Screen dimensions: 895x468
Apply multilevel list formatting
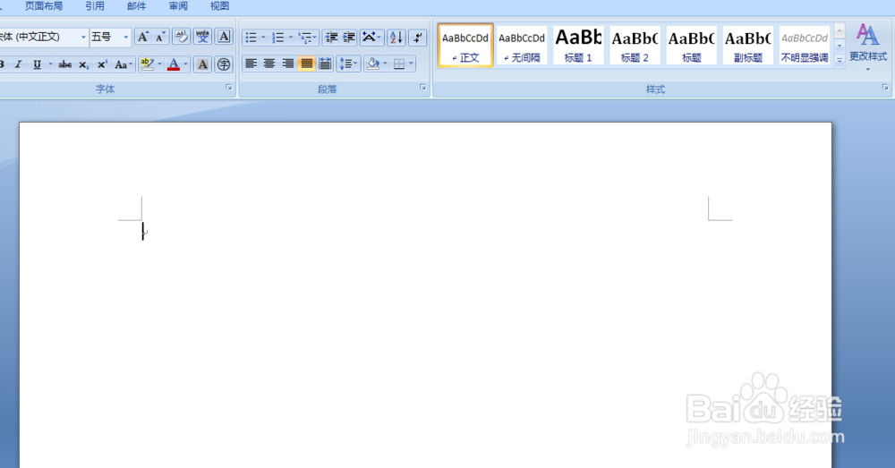tap(305, 38)
